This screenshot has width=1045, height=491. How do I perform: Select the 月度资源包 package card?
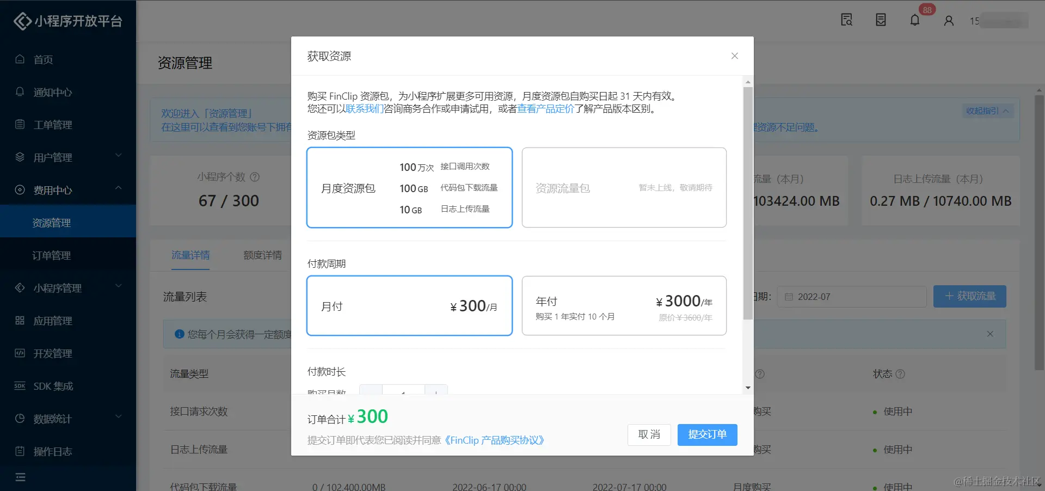tap(409, 187)
